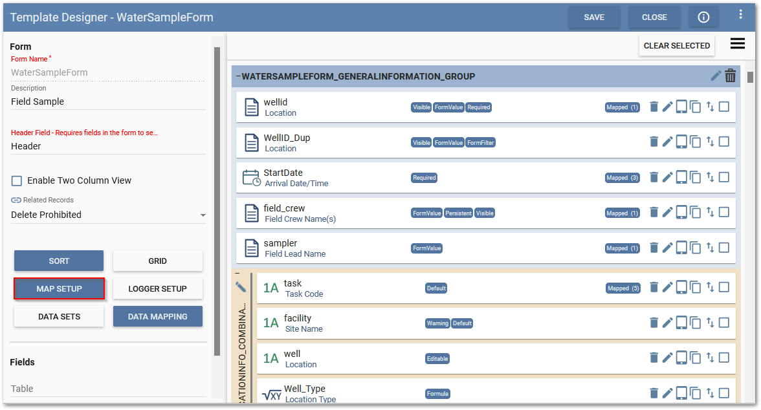The image size is (761, 410).
Task: Tick the checkbox for the task field
Action: point(724,287)
